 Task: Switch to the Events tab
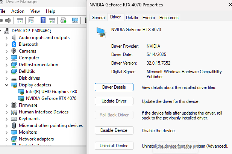click(149, 18)
